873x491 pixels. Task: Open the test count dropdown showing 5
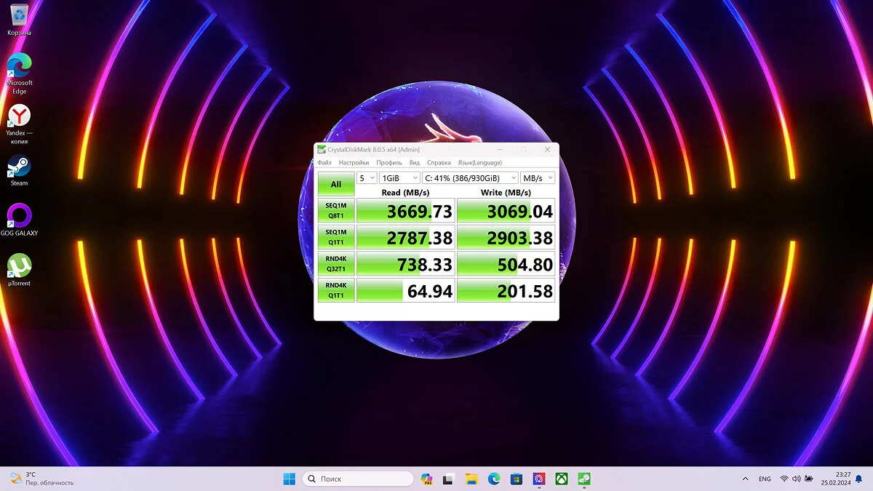tap(367, 178)
